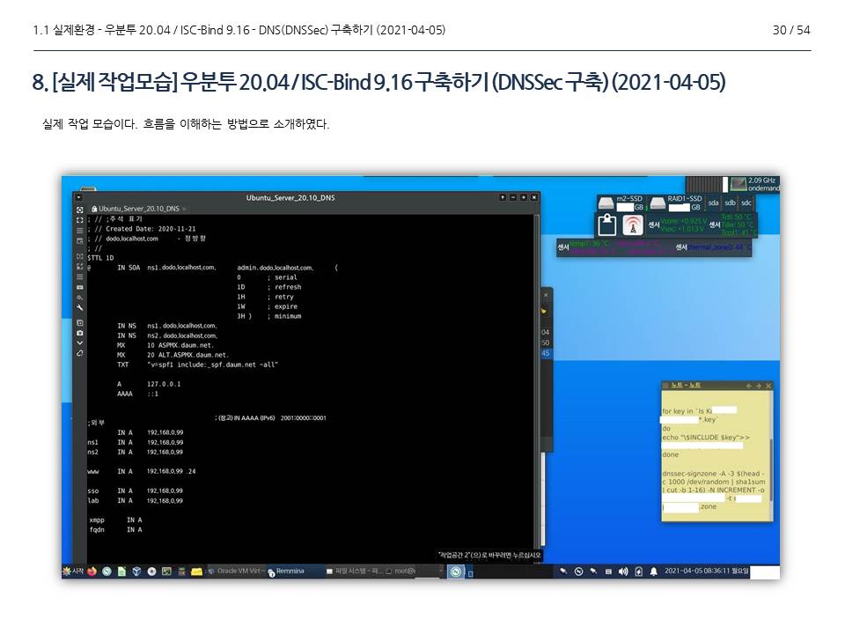Viewport: 845px width, 634px height.
Task: Select the Ubuntu_Server_20.10_DNS tab
Action: tap(138, 209)
